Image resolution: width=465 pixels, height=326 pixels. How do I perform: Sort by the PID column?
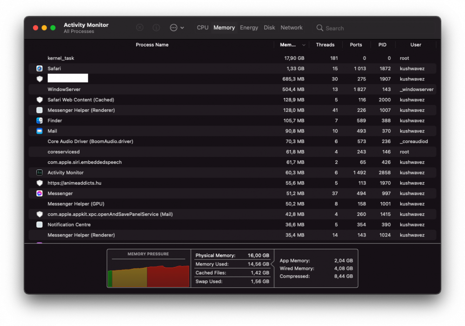pyautogui.click(x=382, y=45)
